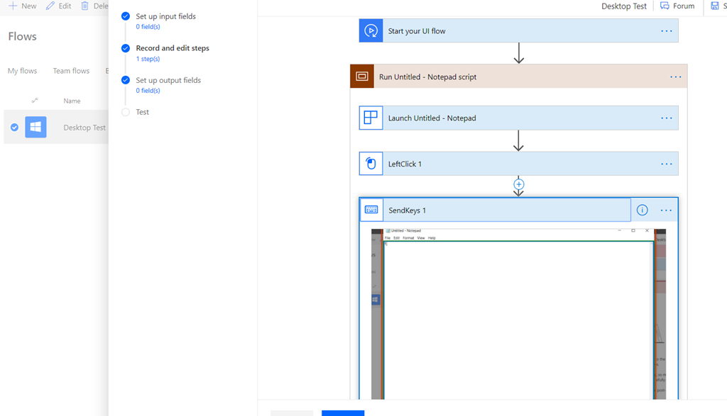This screenshot has width=727, height=416.
Task: Click the Desktop Test Windows flow icon
Action: pyautogui.click(x=35, y=127)
